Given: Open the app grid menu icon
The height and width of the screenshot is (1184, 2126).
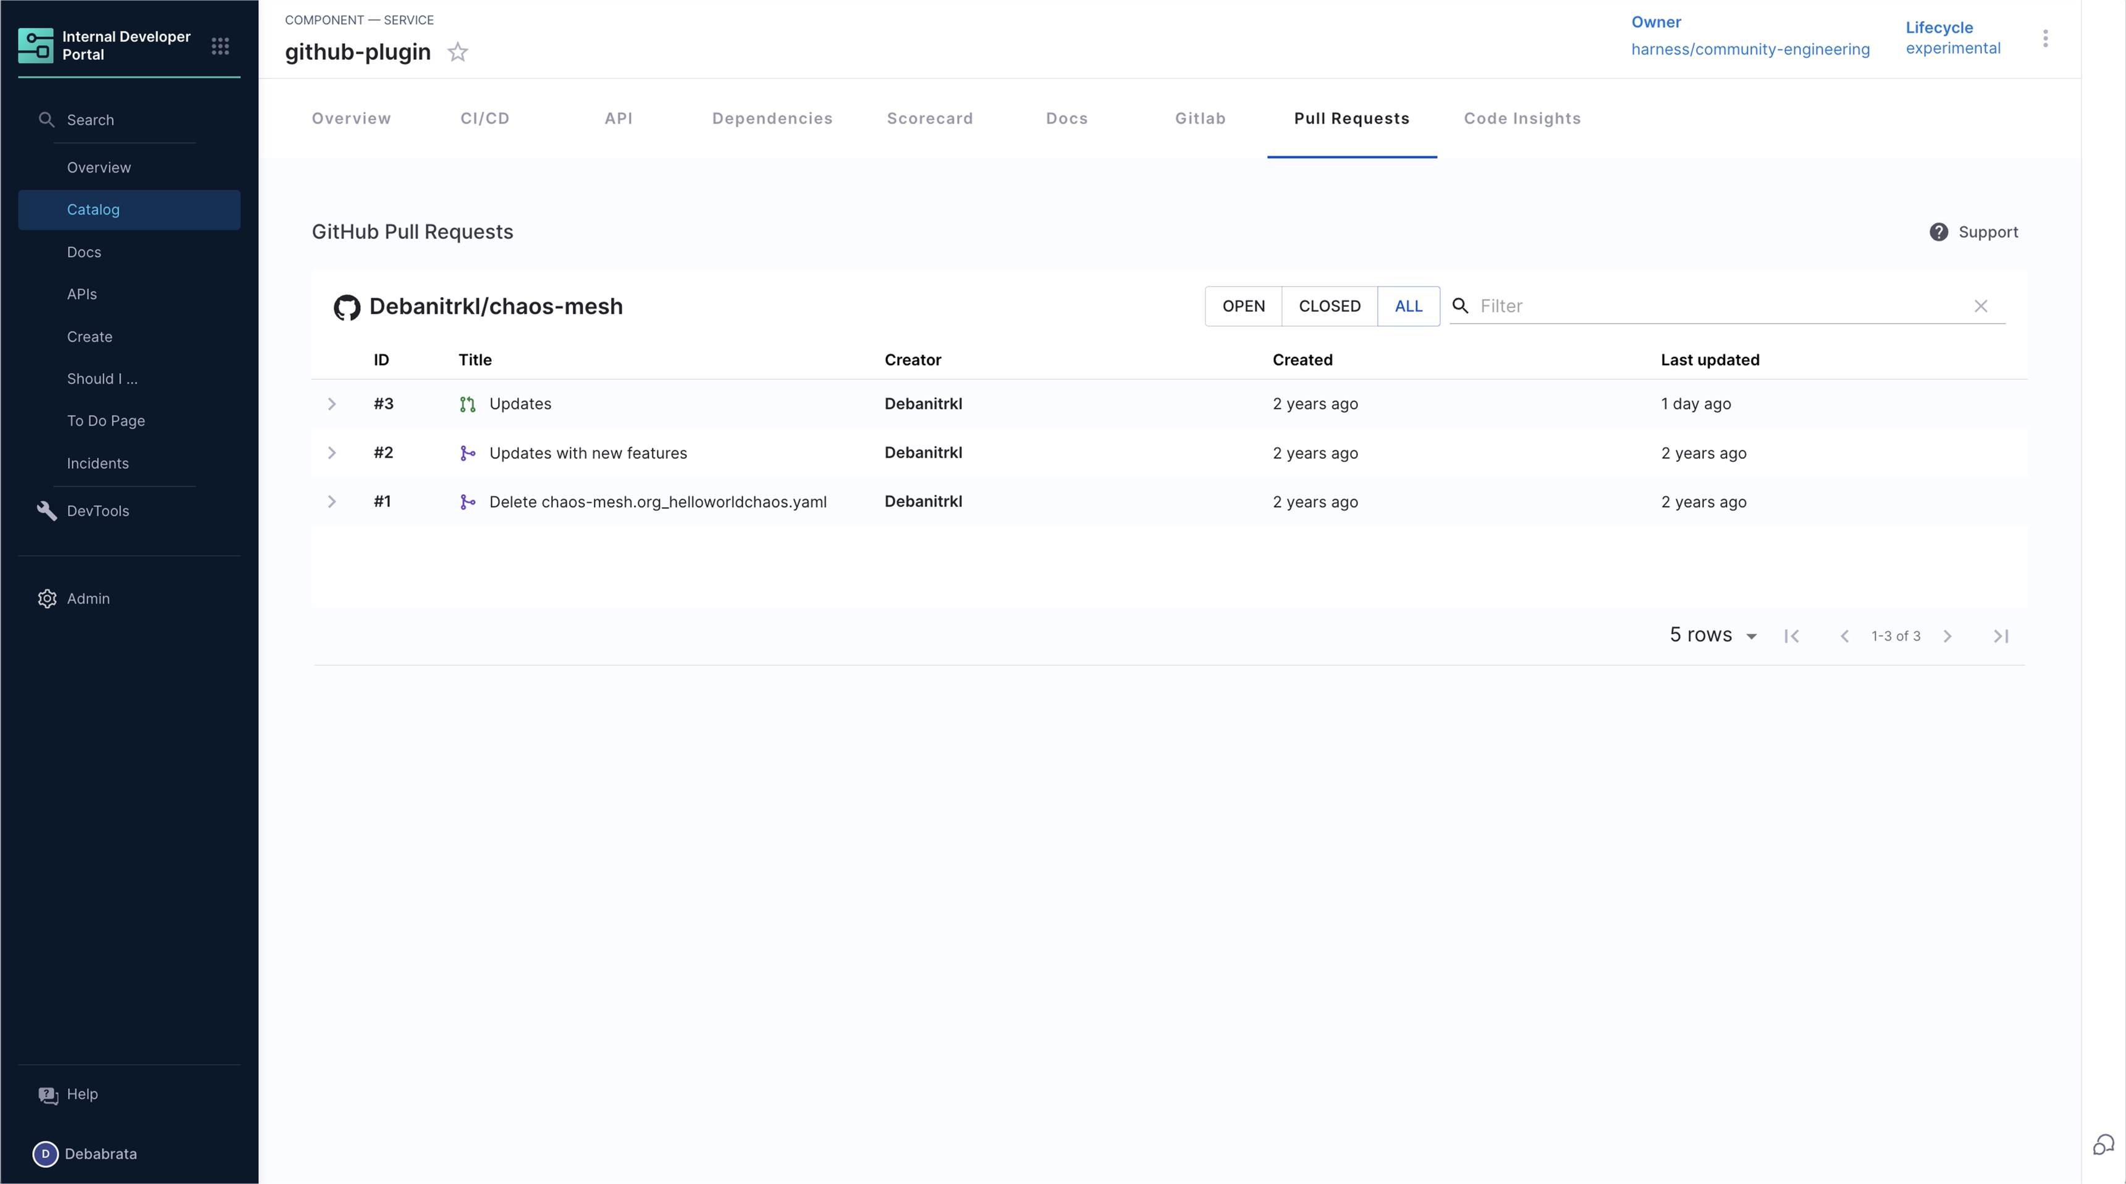Looking at the screenshot, I should pyautogui.click(x=219, y=46).
